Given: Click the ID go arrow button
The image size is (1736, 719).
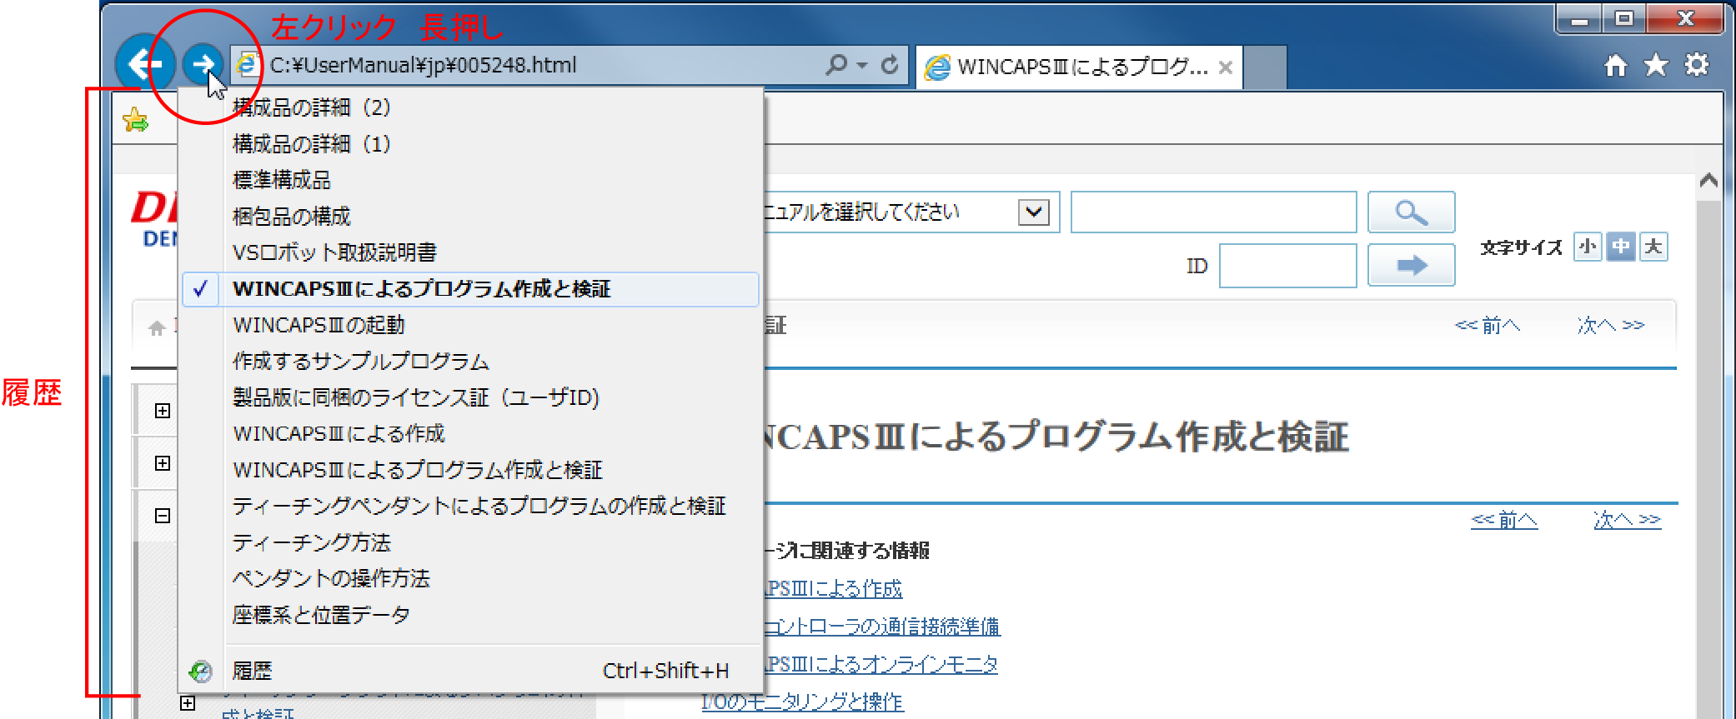Looking at the screenshot, I should click(1411, 266).
